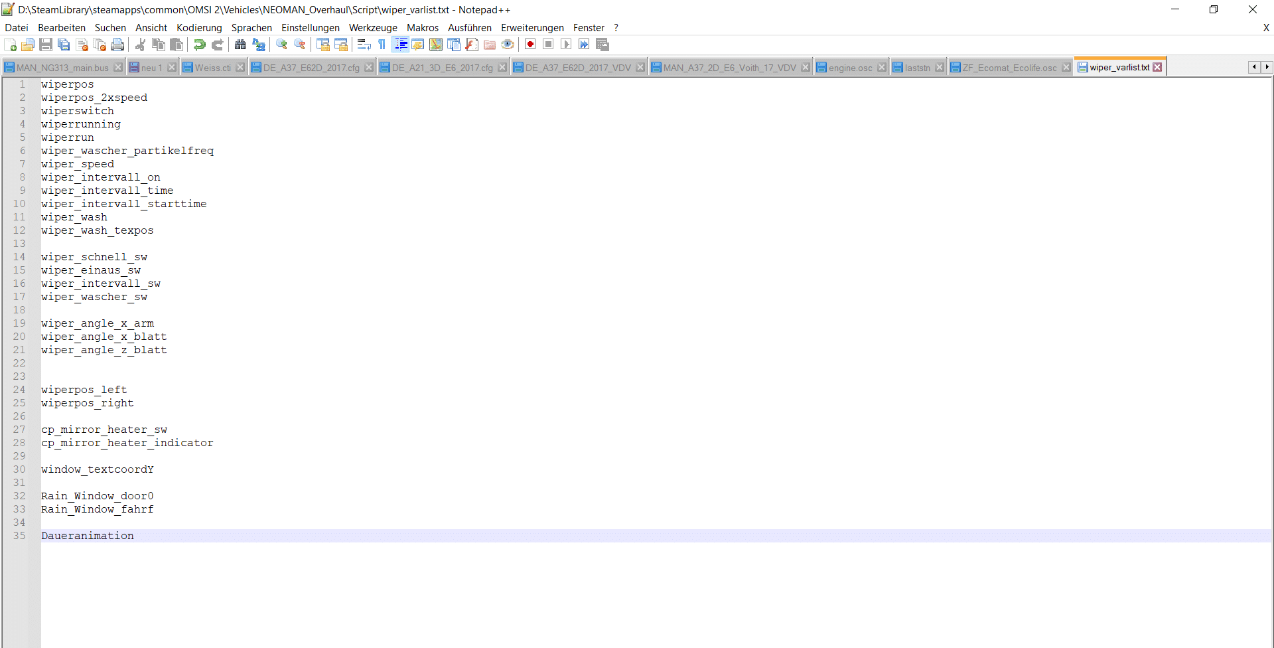Create a new file with toolbar icon
Viewport: 1274px width, 648px height.
click(11, 44)
